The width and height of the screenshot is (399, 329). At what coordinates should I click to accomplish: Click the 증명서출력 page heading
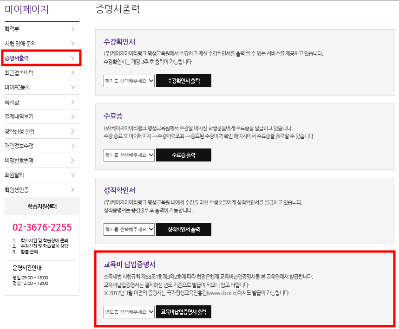[118, 9]
